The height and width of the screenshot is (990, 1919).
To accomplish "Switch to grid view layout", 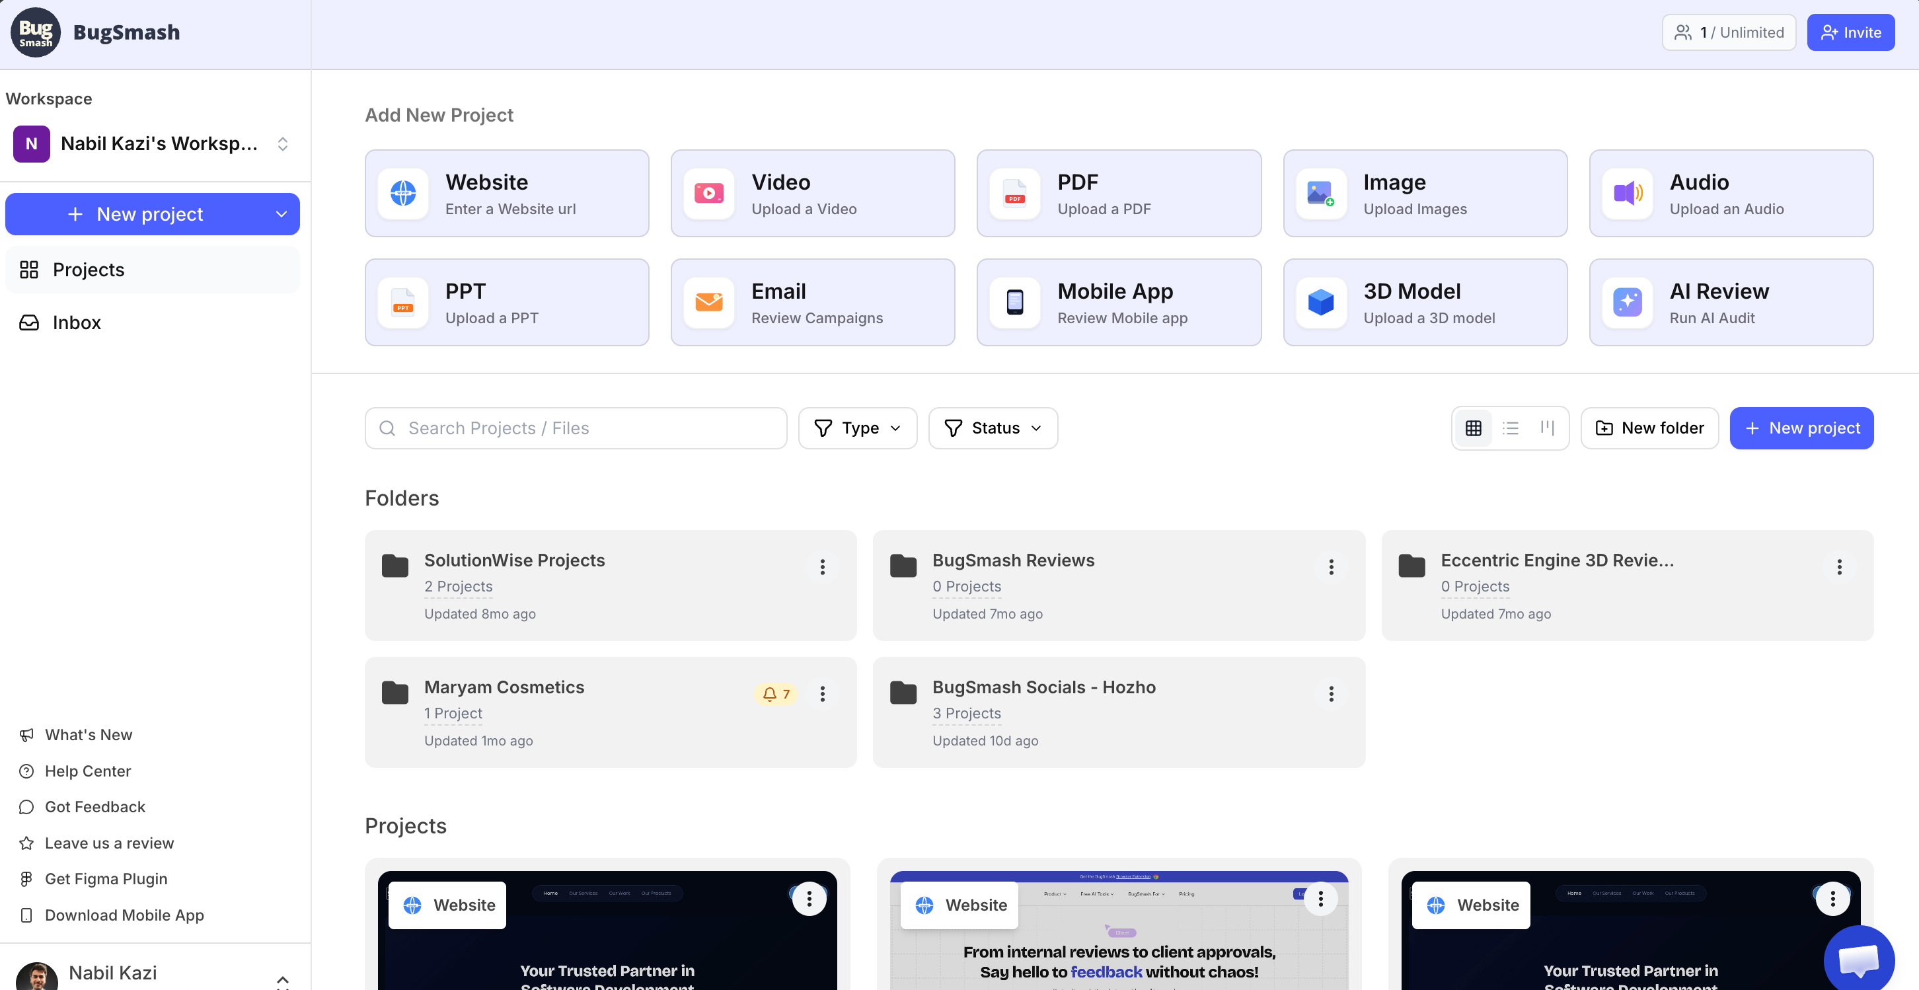I will coord(1474,428).
